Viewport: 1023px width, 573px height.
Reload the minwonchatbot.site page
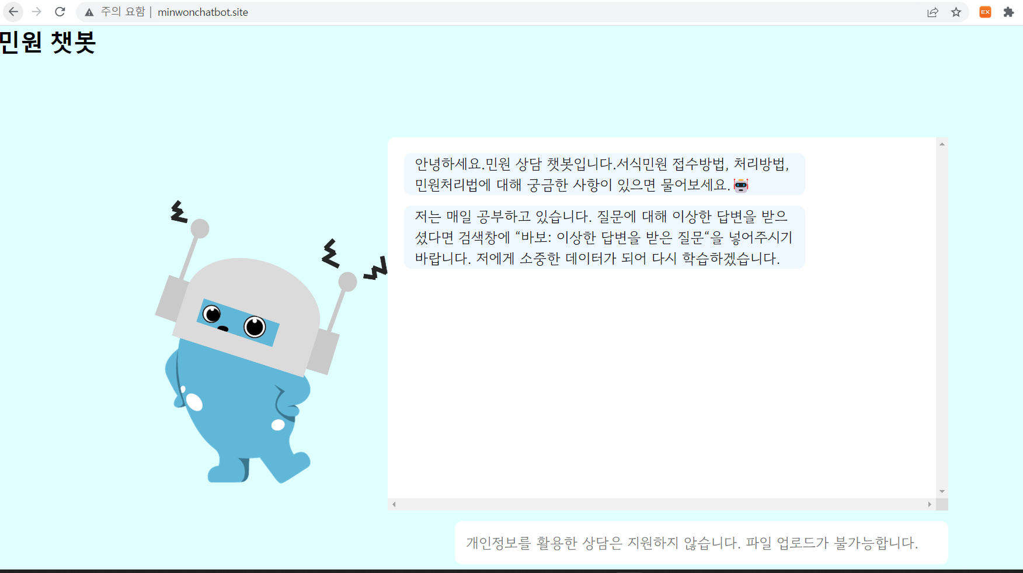(x=60, y=12)
